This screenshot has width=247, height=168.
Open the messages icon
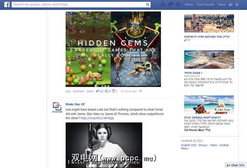point(170,5)
